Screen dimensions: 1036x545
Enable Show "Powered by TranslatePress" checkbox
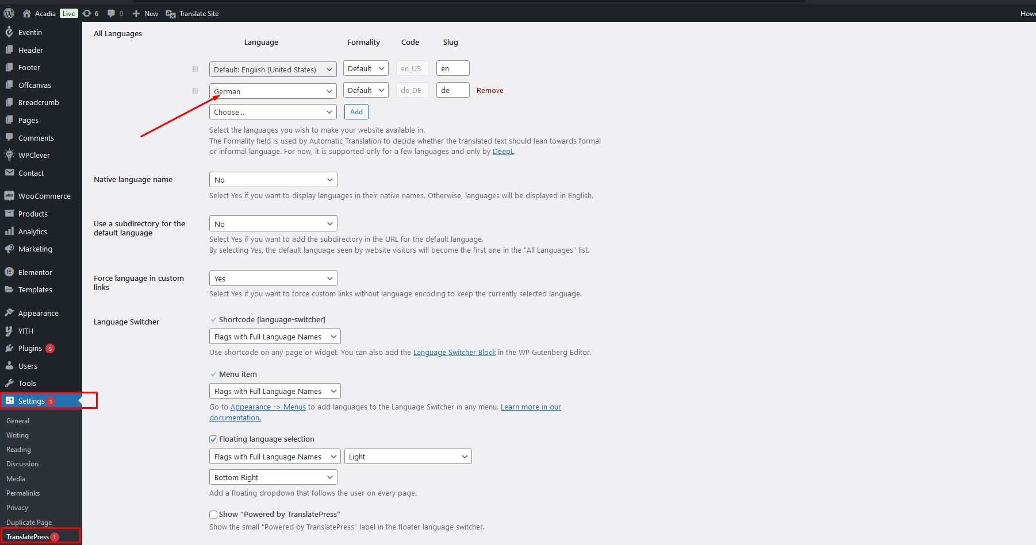[213, 515]
